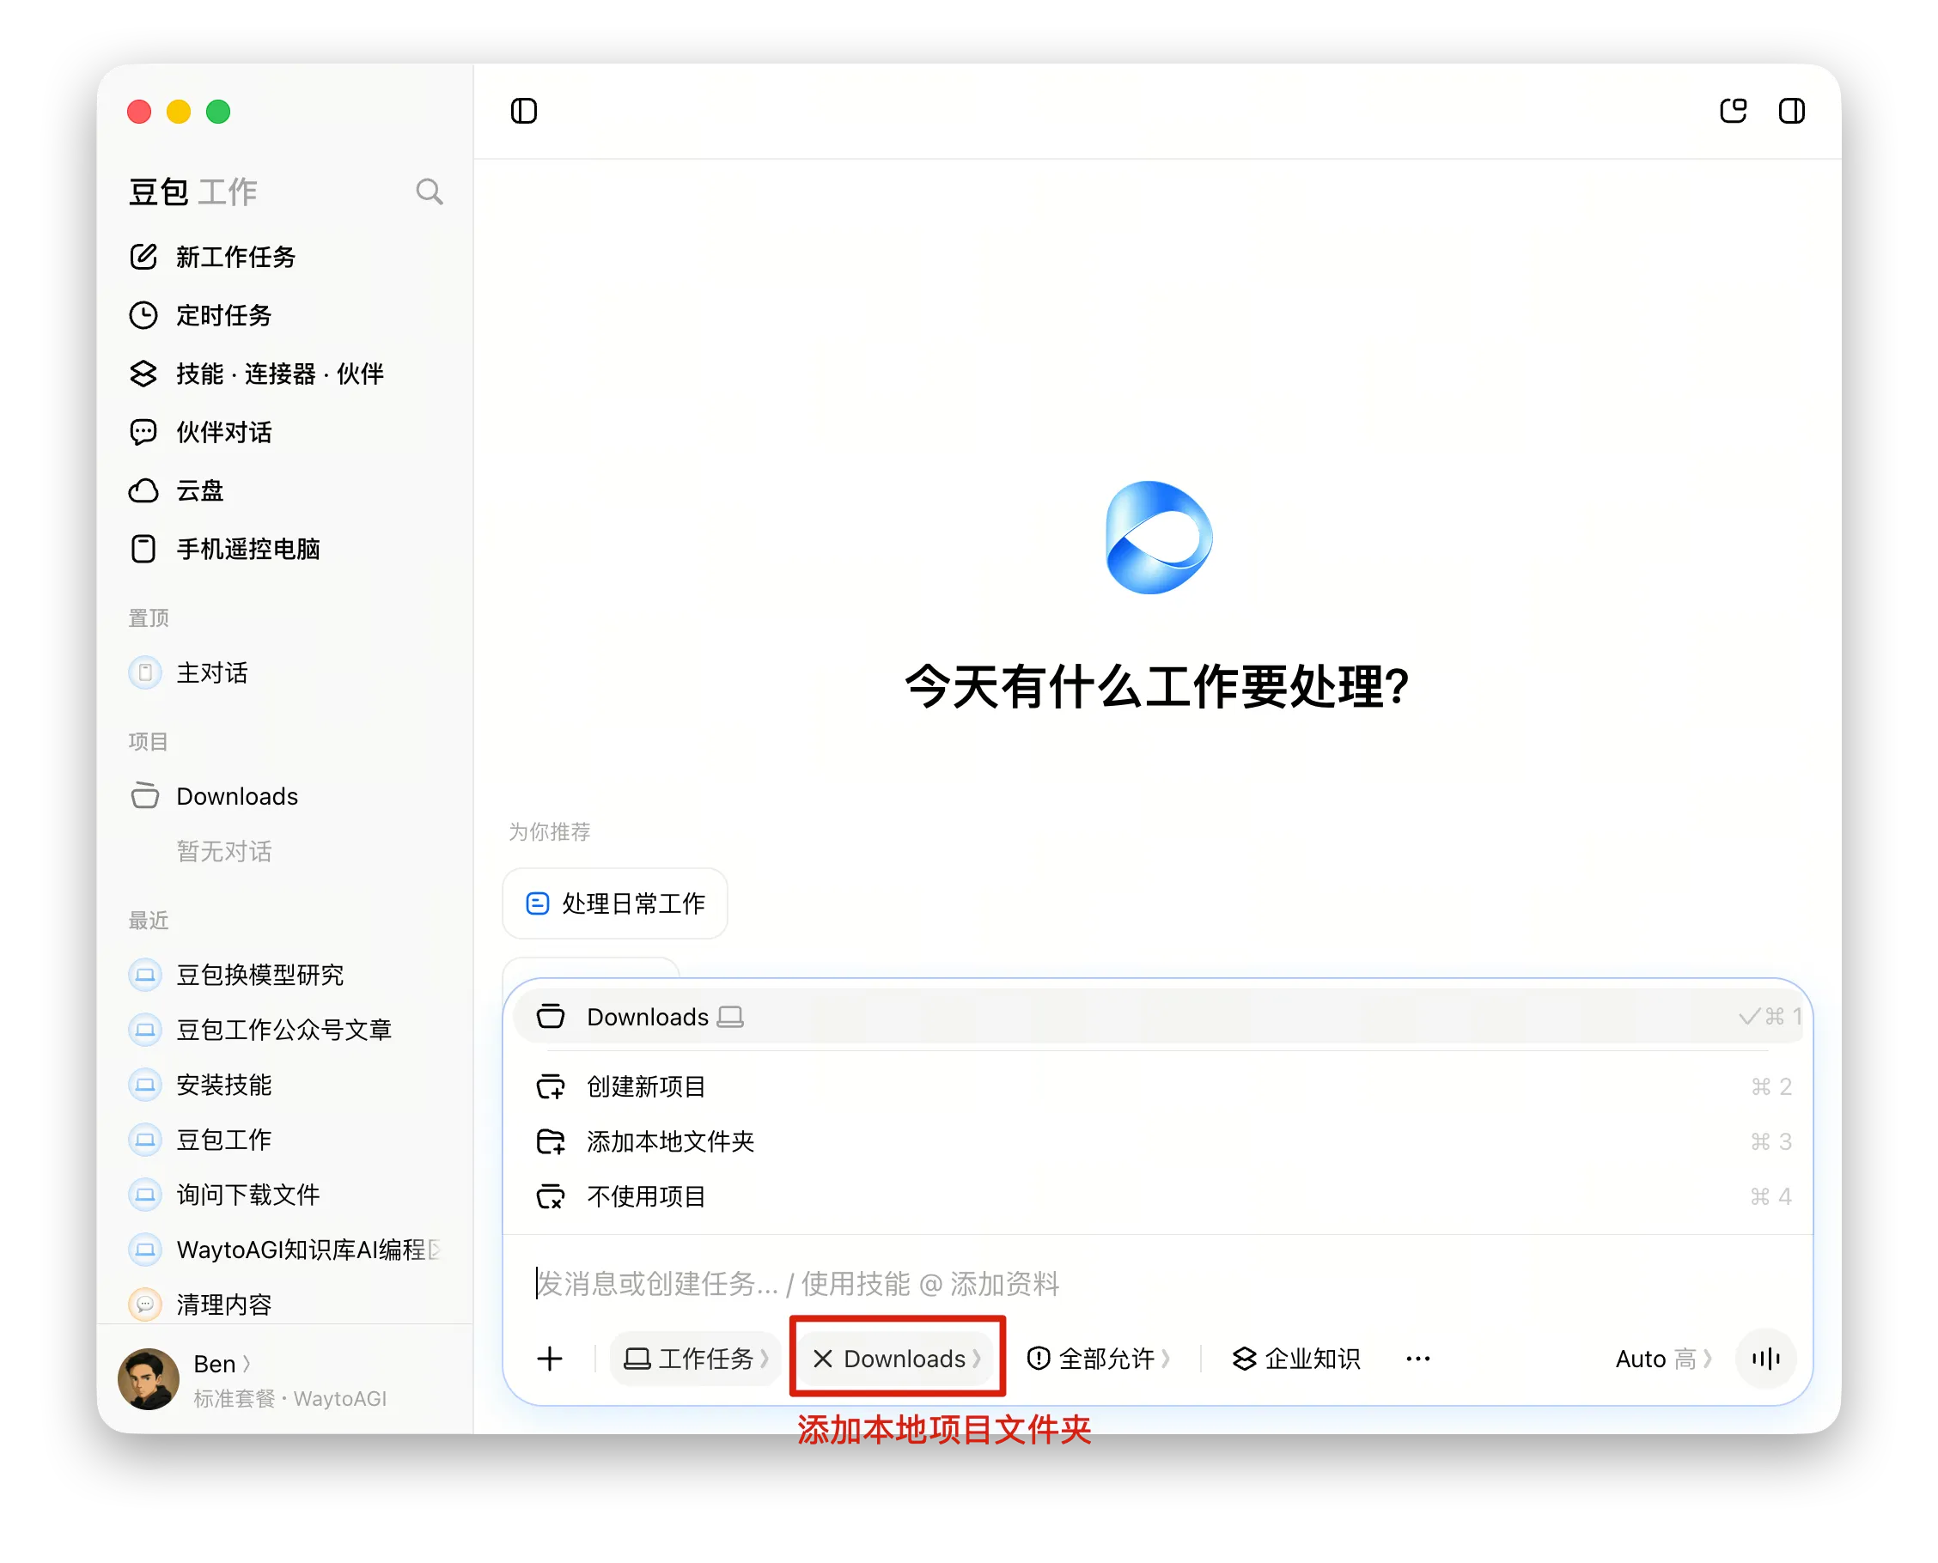Remove Downloads project with the X
The width and height of the screenshot is (1938, 1563).
(822, 1359)
